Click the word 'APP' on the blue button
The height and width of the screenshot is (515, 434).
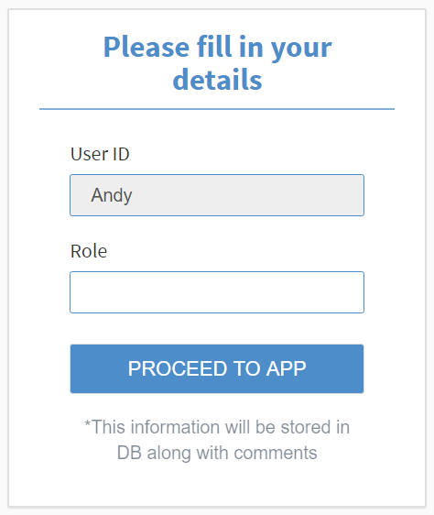click(286, 368)
